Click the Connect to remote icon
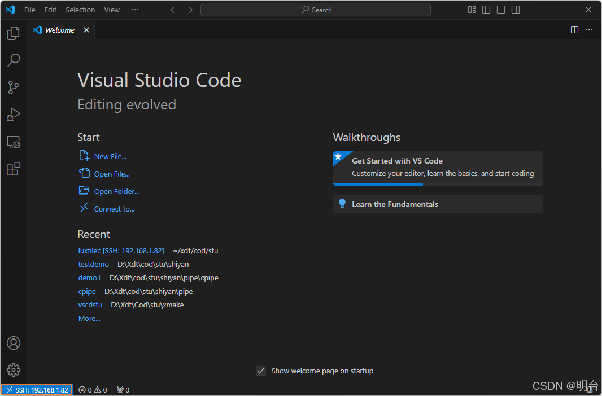This screenshot has width=602, height=396. coord(84,208)
